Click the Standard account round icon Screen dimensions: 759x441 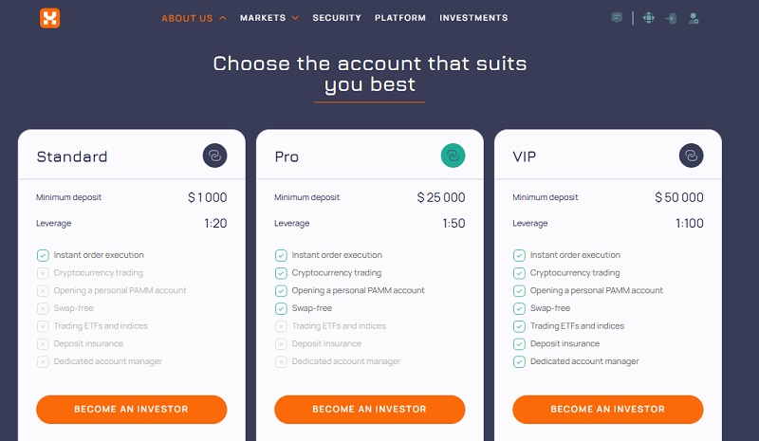(x=214, y=156)
